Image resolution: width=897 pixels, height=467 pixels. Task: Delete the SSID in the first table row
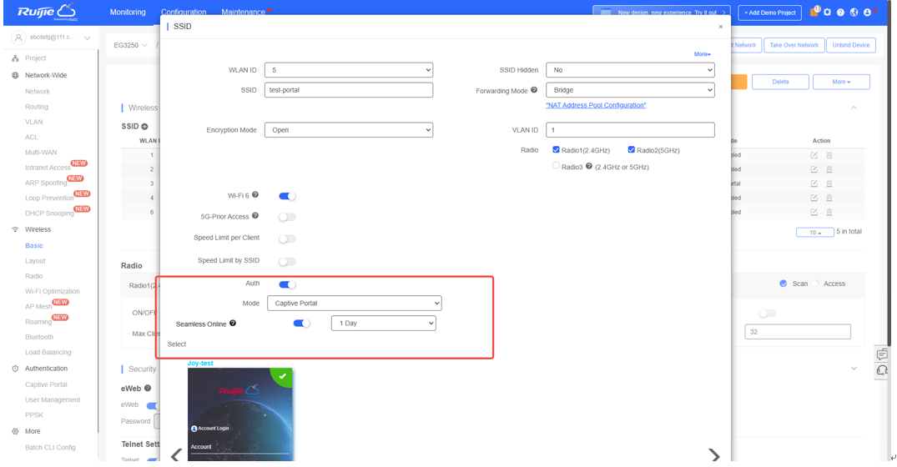[829, 155]
